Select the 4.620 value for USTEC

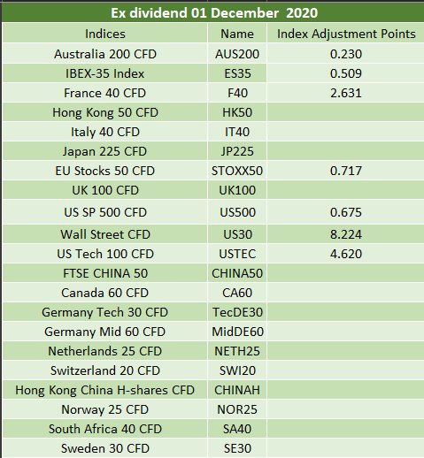tap(346, 254)
